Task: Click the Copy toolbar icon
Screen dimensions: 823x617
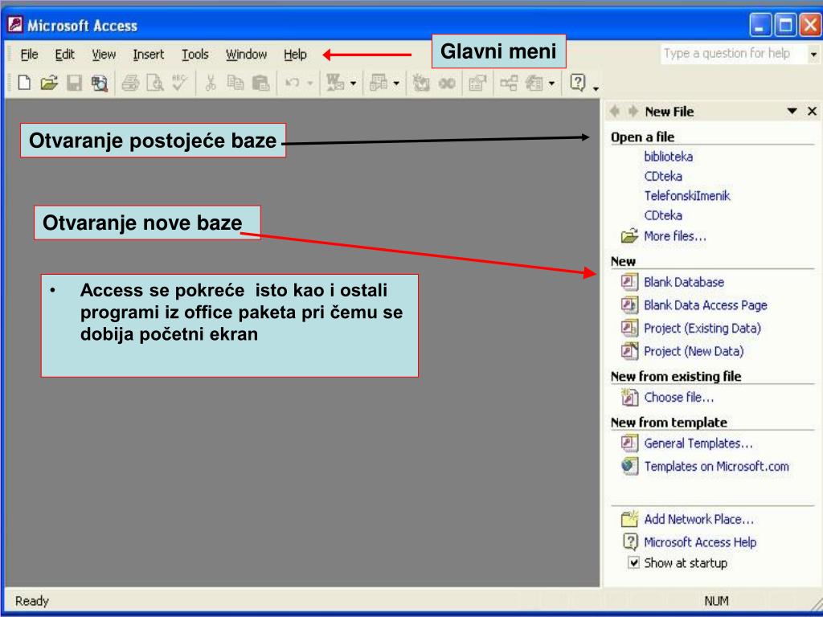Action: point(235,83)
